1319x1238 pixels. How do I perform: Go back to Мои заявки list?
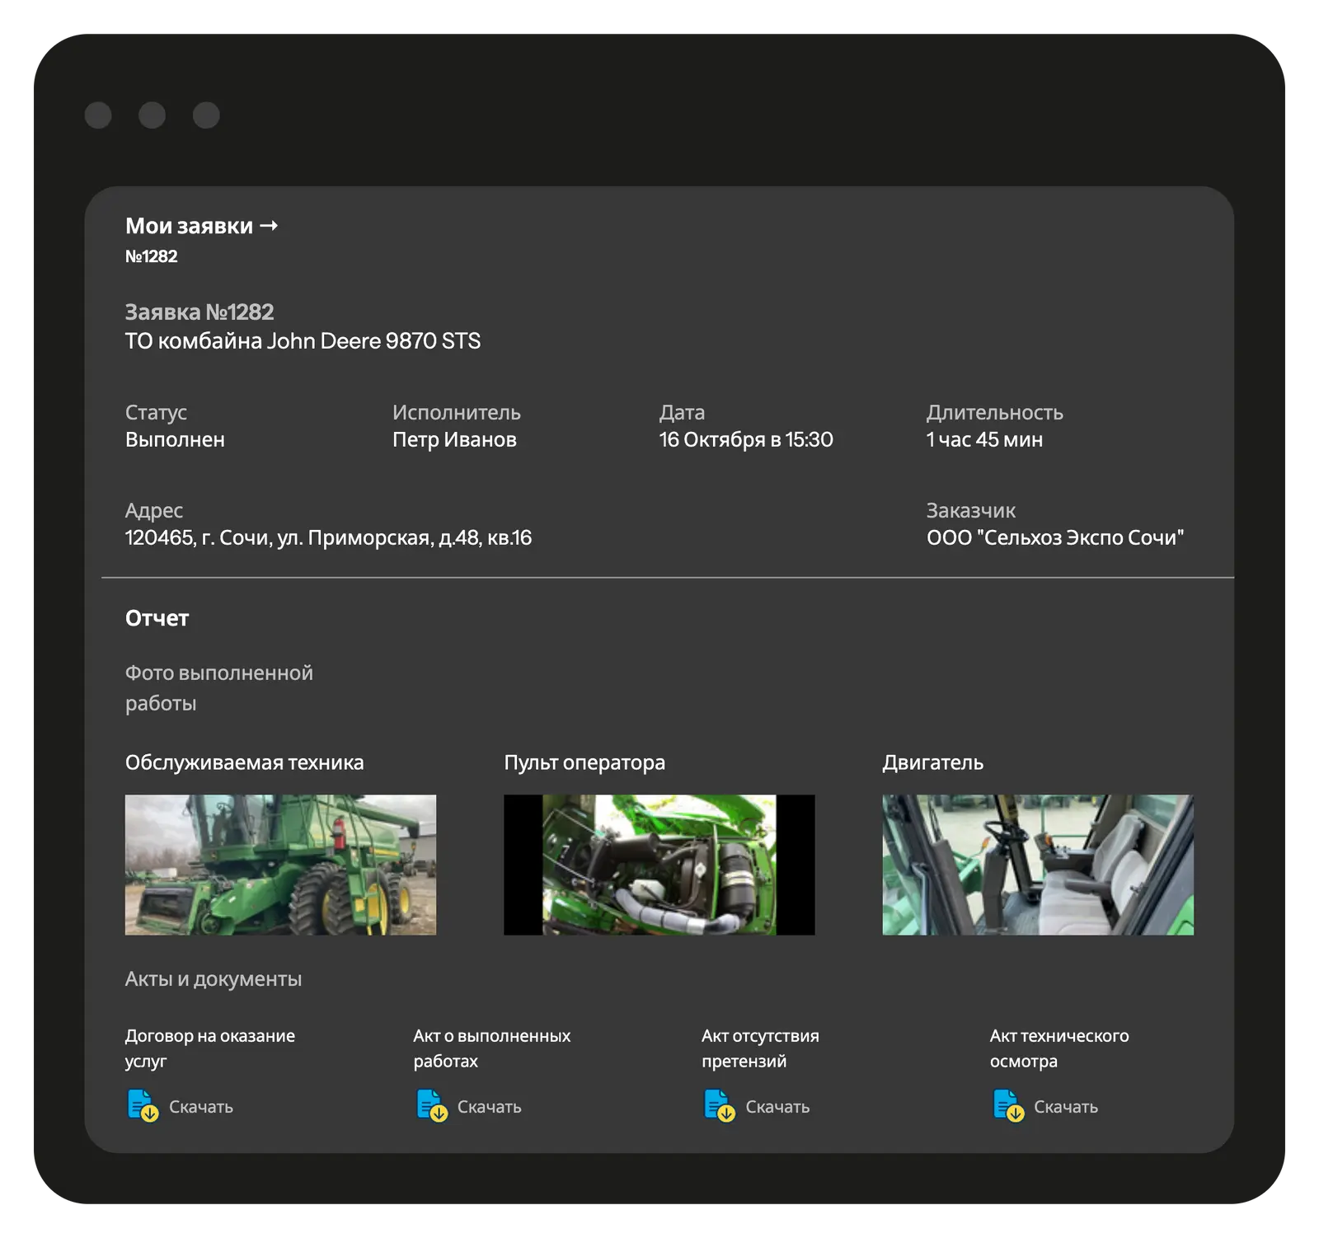click(189, 226)
